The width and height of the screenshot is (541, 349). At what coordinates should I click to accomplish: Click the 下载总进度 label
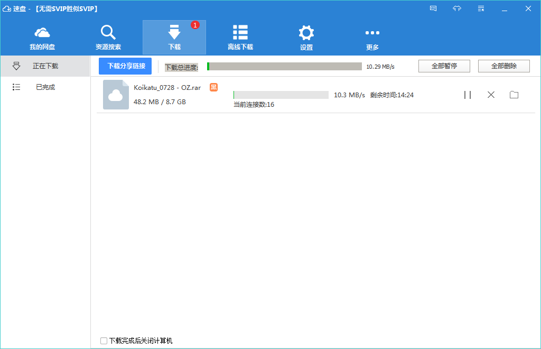(182, 67)
